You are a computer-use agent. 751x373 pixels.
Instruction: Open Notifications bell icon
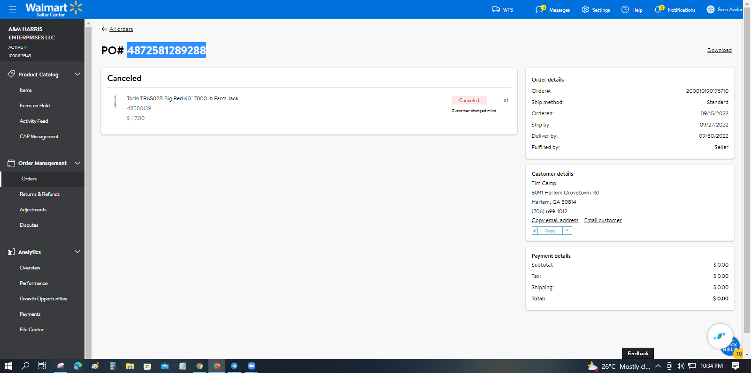pyautogui.click(x=659, y=9)
